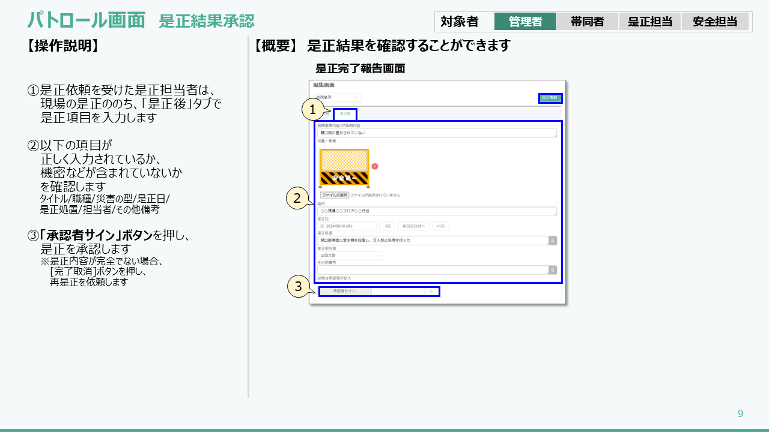Open the 指摘事項 dropdown at top

(338, 97)
